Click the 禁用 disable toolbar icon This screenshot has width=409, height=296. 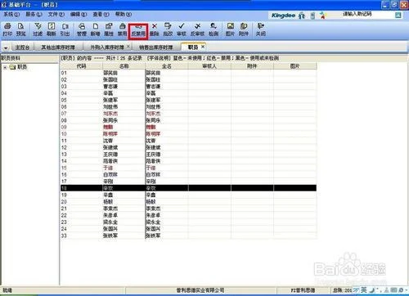[x=122, y=29]
